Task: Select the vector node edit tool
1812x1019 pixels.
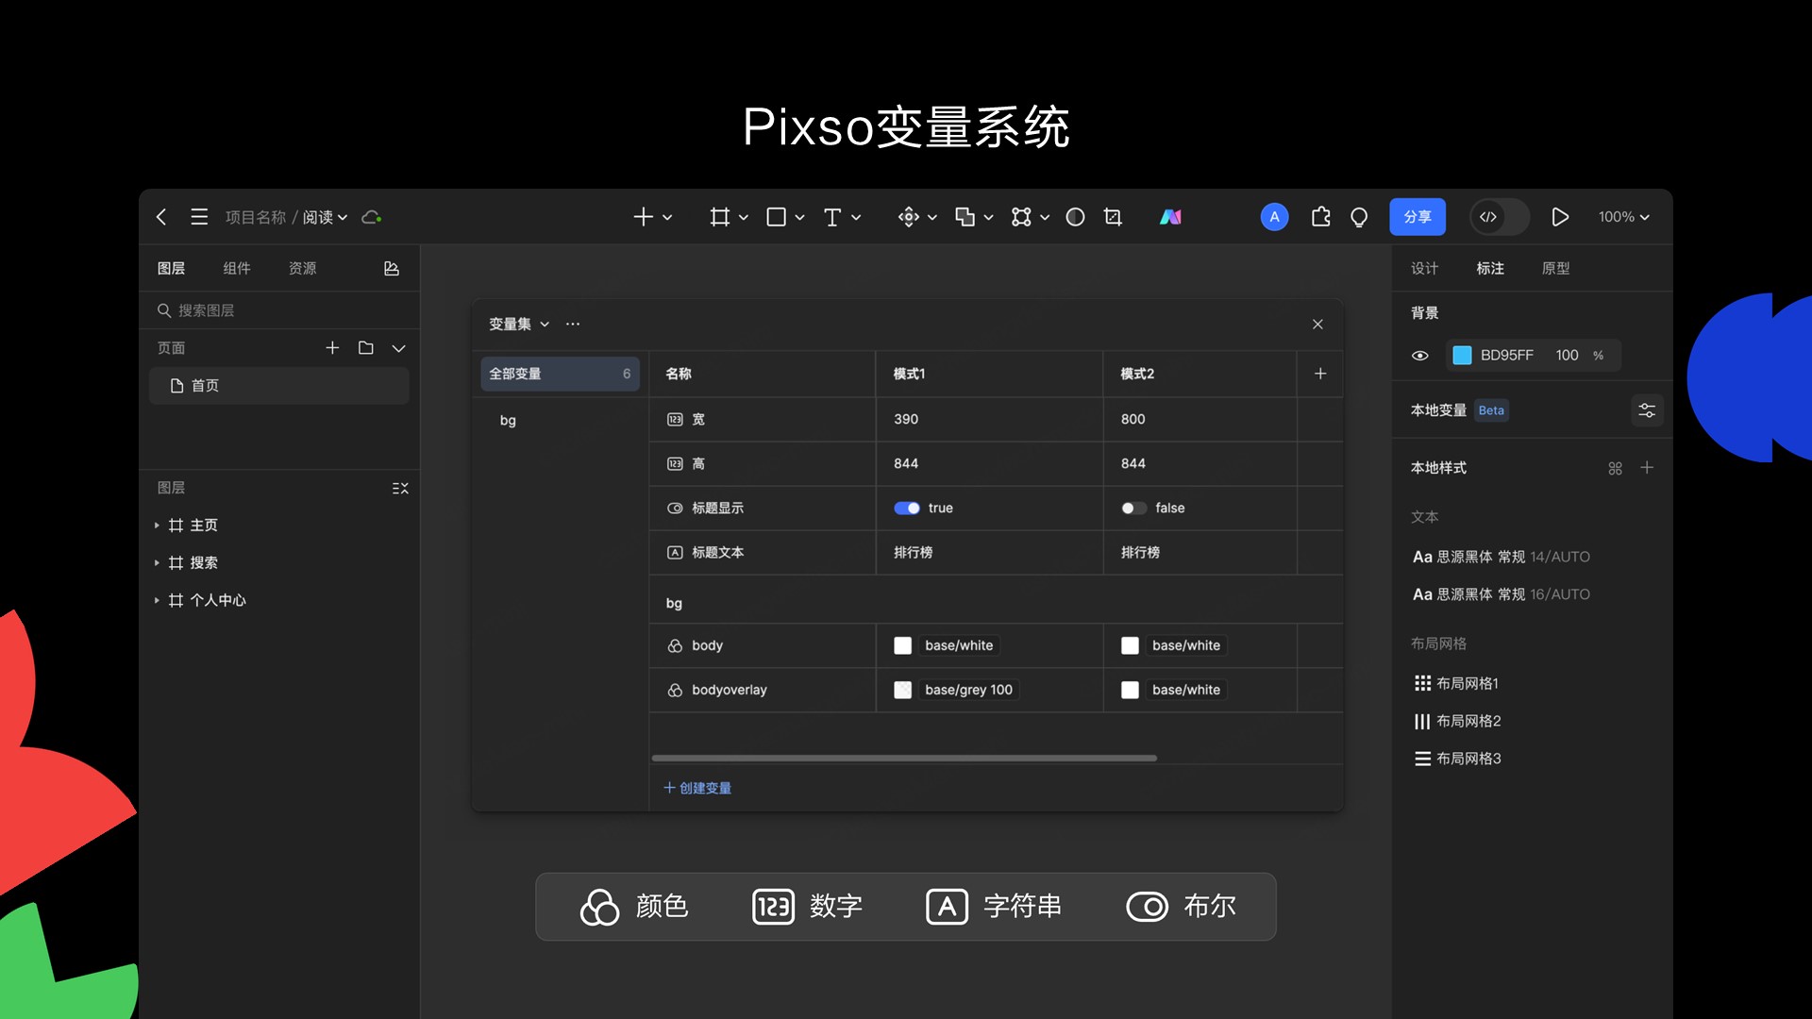Action: click(x=1021, y=217)
